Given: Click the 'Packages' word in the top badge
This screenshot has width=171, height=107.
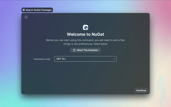Looking at the screenshot, I should (46, 10).
